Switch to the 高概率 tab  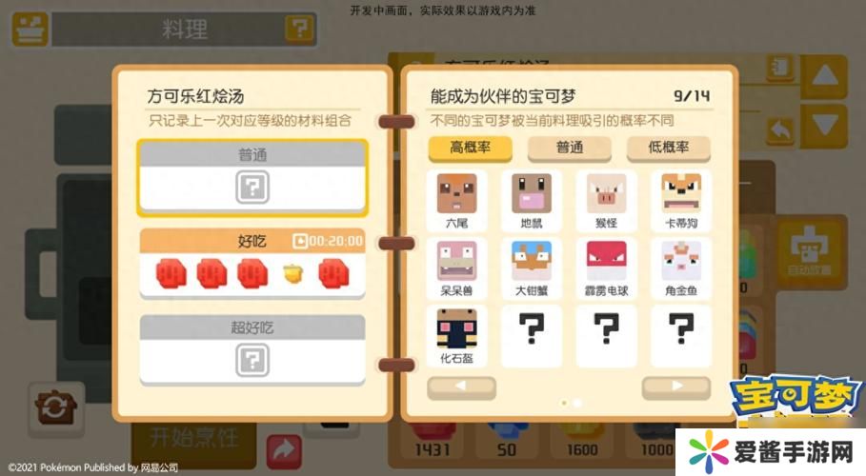pyautogui.click(x=470, y=148)
